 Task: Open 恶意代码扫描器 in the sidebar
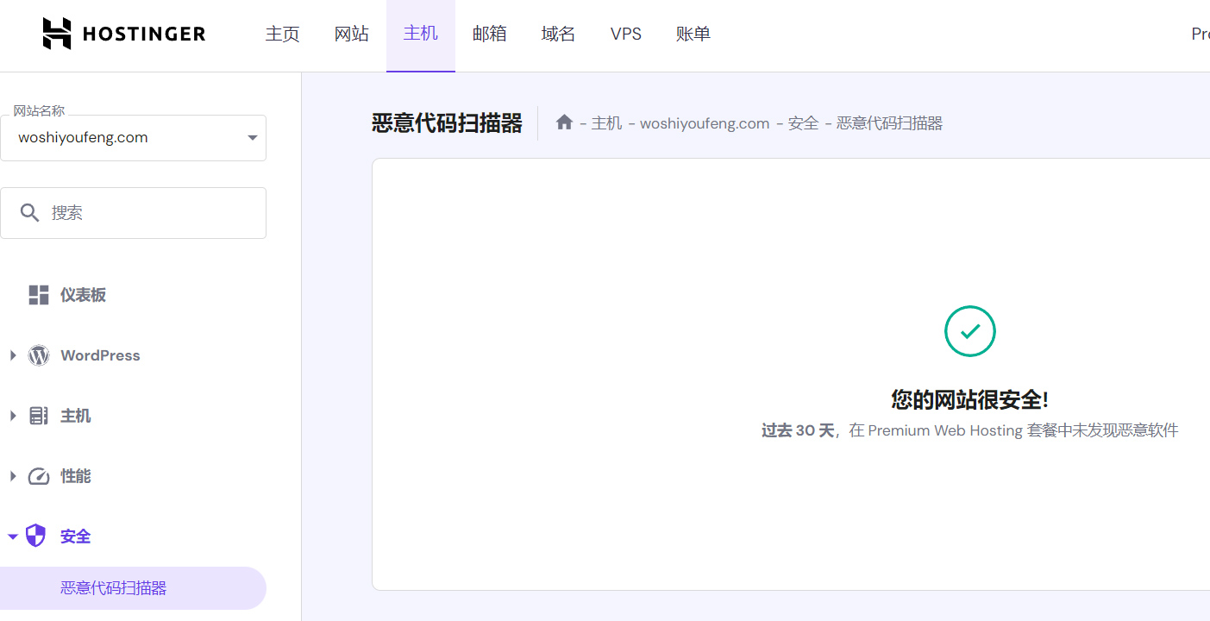(x=113, y=587)
